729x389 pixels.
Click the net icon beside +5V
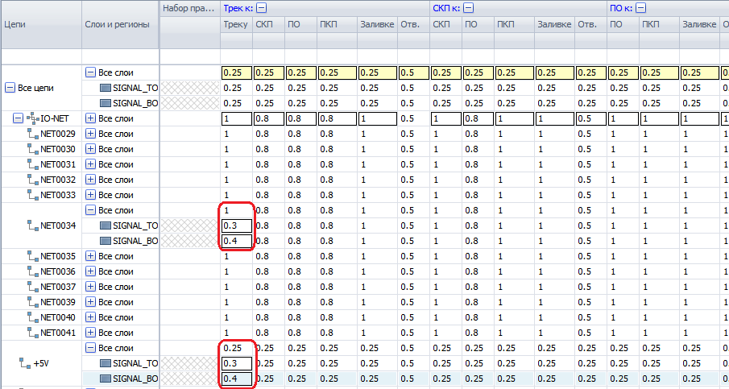point(24,363)
